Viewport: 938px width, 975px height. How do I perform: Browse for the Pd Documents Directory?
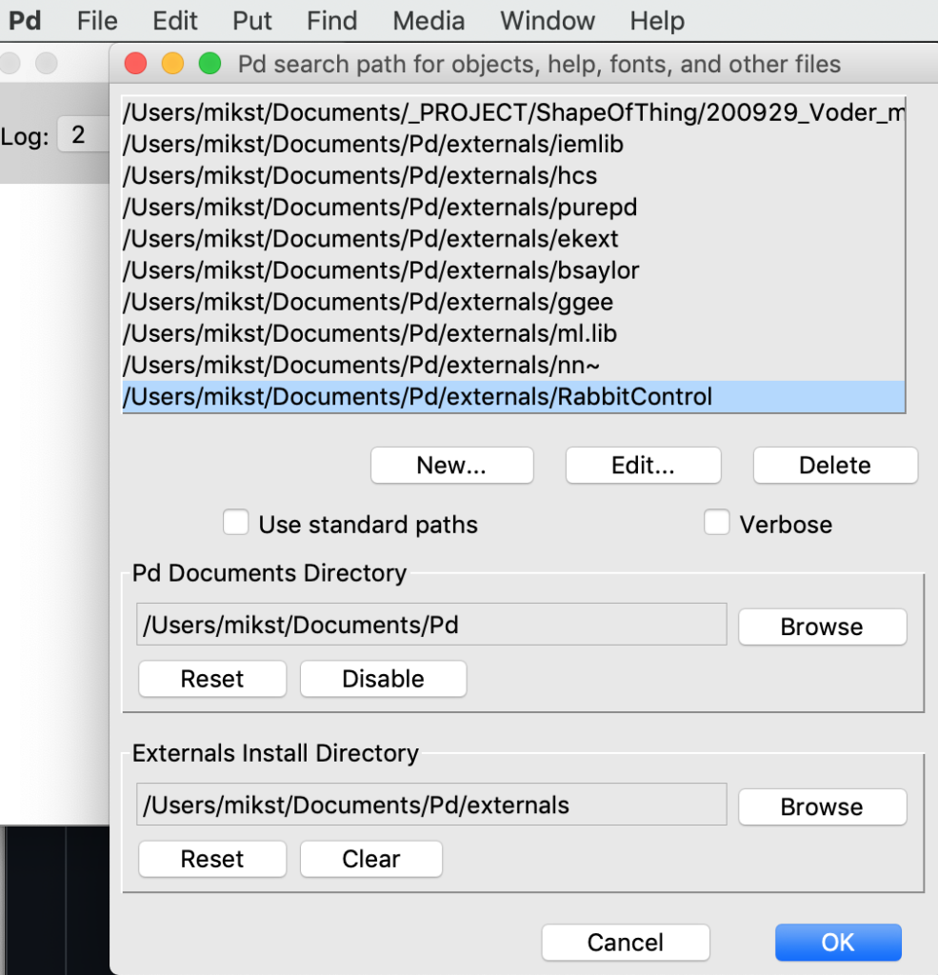click(822, 627)
